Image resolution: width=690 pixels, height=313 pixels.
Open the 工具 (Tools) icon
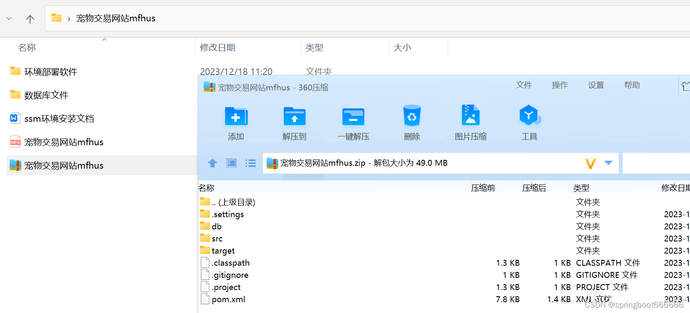[529, 115]
